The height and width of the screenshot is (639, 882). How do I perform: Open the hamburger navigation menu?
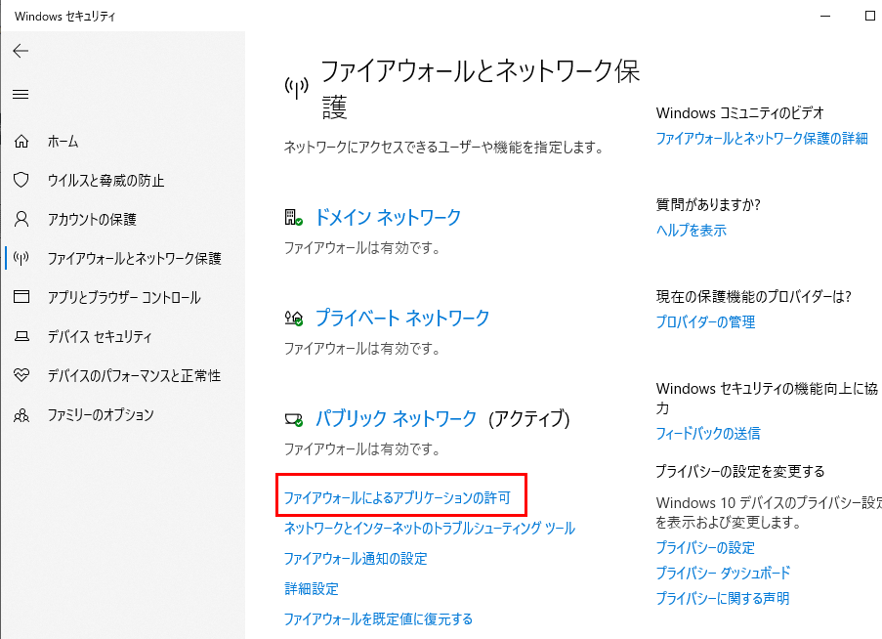click(x=21, y=94)
